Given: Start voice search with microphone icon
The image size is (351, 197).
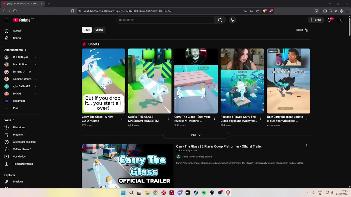Looking at the screenshot, I should 232,20.
